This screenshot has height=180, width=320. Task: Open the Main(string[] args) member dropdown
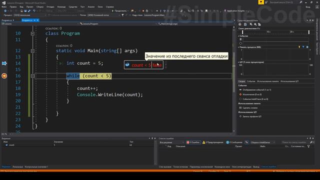[196, 24]
